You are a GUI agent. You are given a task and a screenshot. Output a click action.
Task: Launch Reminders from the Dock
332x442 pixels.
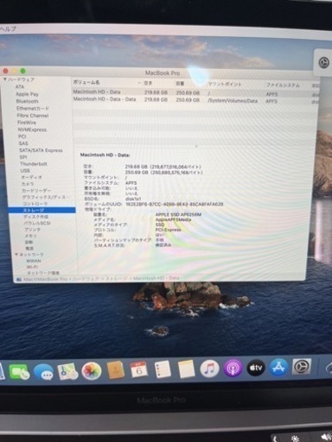[163, 369]
